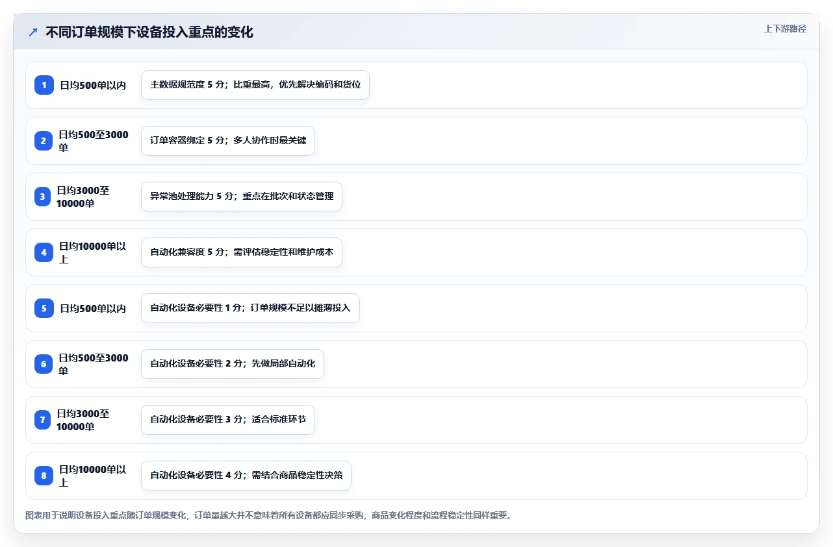Click 日均500至3000单 label in row 6
The height and width of the screenshot is (547, 833).
pos(94,364)
